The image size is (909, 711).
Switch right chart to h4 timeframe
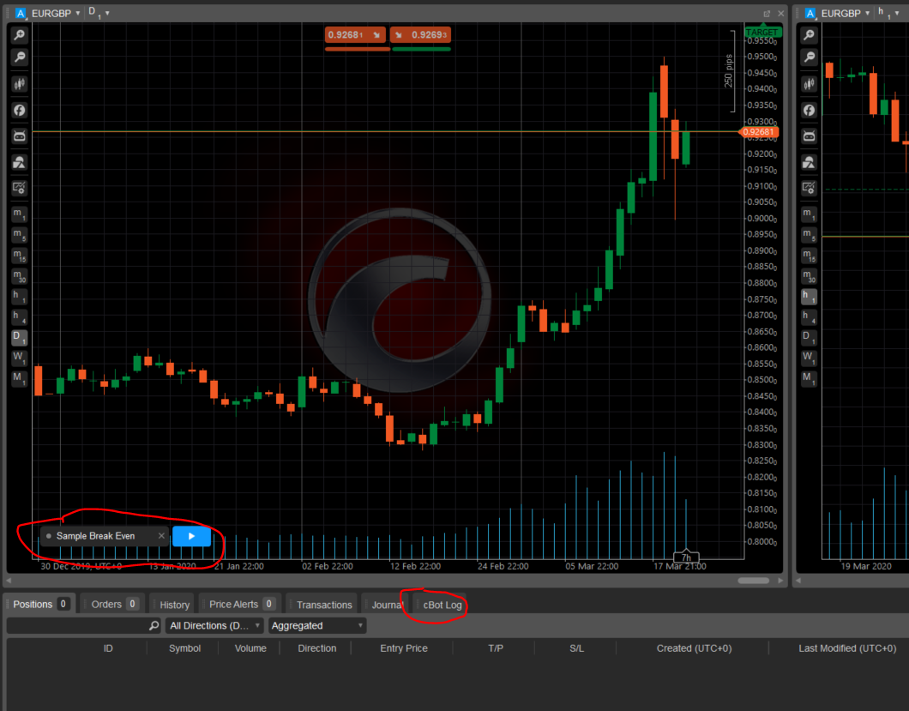coord(809,316)
